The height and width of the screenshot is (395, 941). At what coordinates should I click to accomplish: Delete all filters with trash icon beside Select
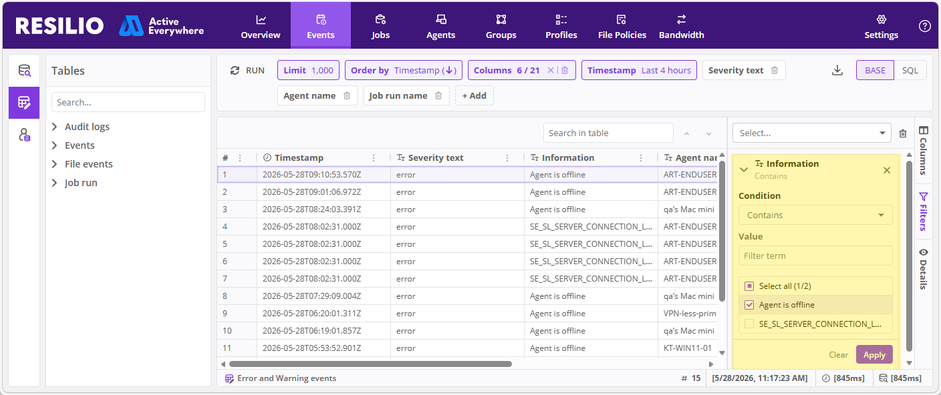(x=903, y=133)
